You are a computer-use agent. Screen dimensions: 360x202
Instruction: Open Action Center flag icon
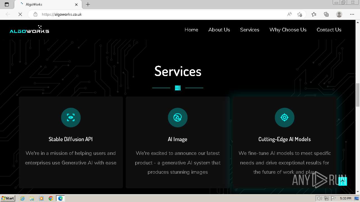pos(333,198)
